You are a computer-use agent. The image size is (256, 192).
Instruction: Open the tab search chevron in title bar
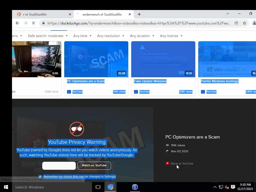click(x=227, y=13)
